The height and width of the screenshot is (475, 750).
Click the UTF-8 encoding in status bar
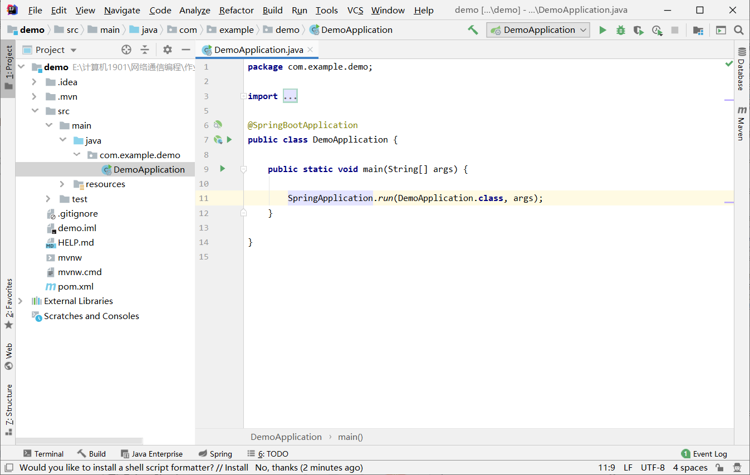click(x=653, y=467)
